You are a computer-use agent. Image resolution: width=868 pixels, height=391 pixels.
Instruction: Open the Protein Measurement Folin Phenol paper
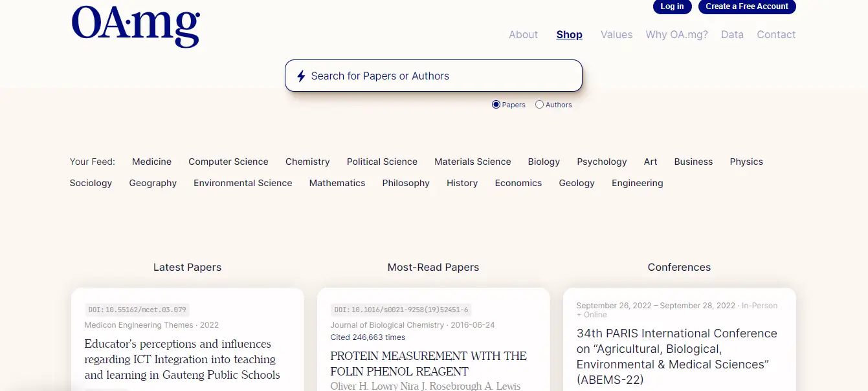pos(428,363)
